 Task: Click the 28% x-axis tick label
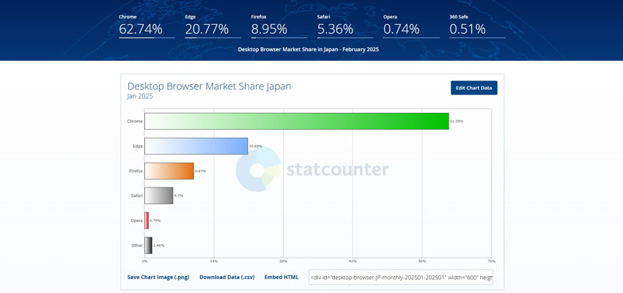[284, 262]
